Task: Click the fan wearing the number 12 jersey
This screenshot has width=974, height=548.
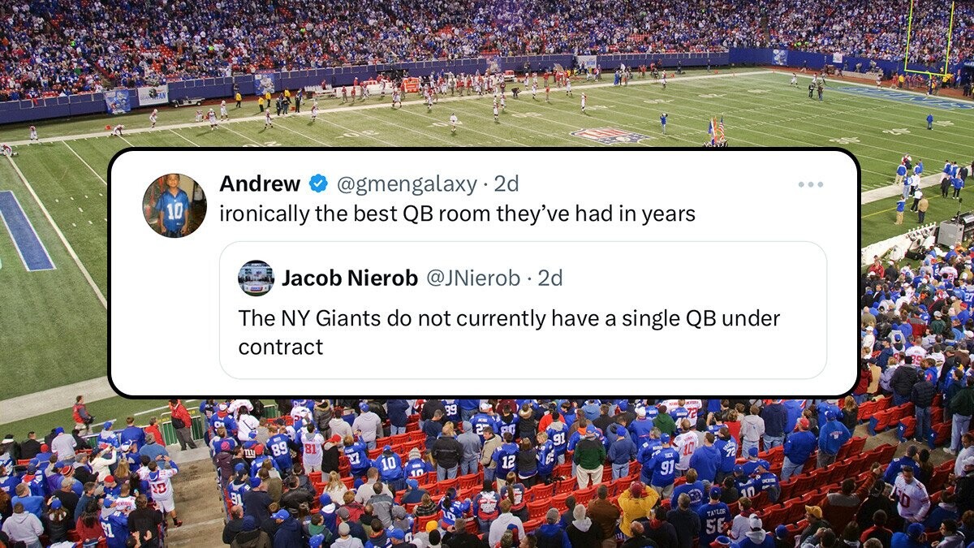Action: point(507,460)
